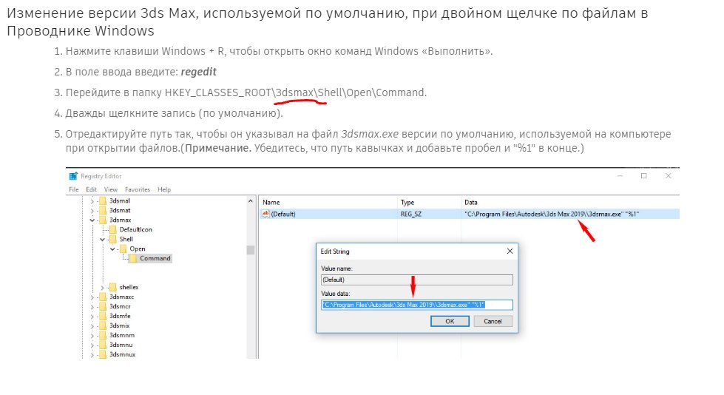The height and width of the screenshot is (395, 724).
Task: Select the DefaultIcon key label
Action: coord(136,229)
